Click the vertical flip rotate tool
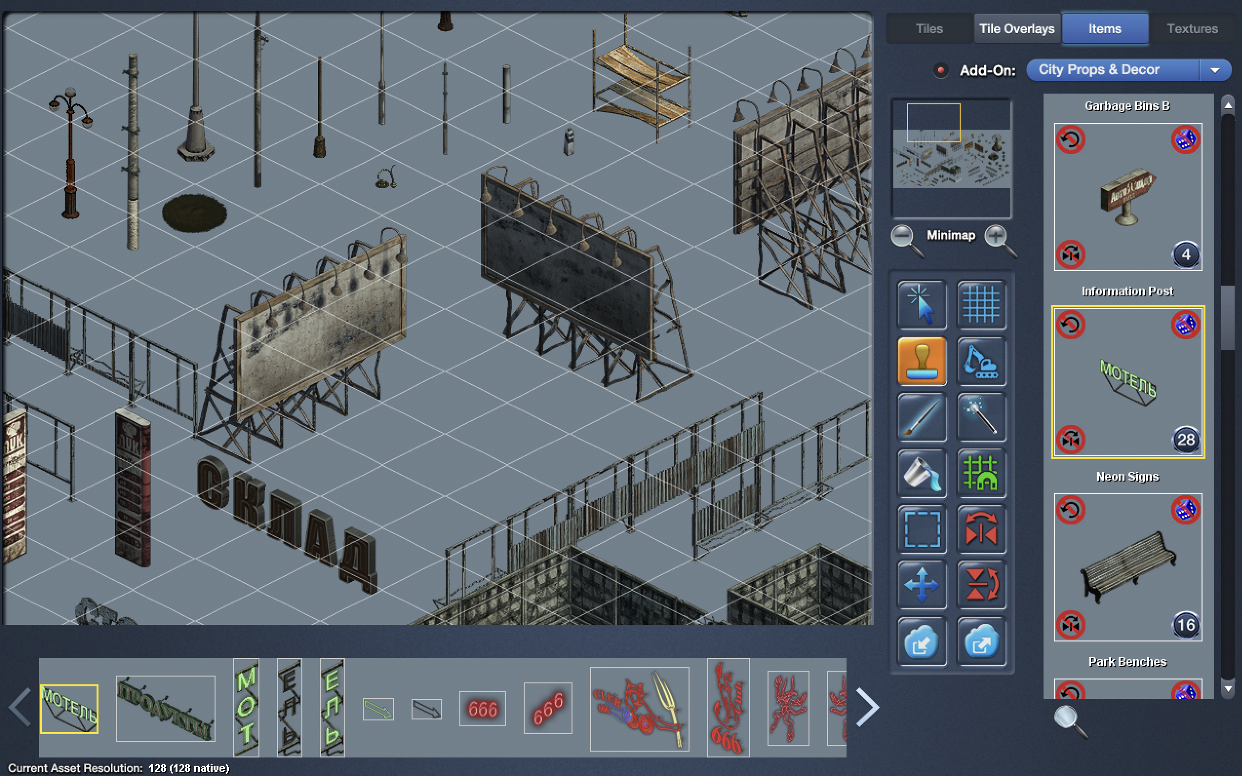Viewport: 1242px width, 776px height. (x=981, y=585)
